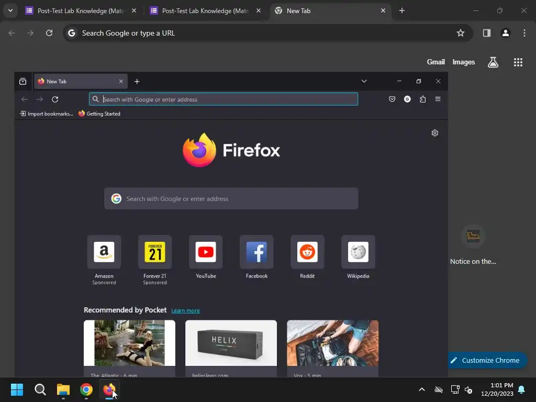Bookmark this tab with Chrome star icon

click(461, 33)
